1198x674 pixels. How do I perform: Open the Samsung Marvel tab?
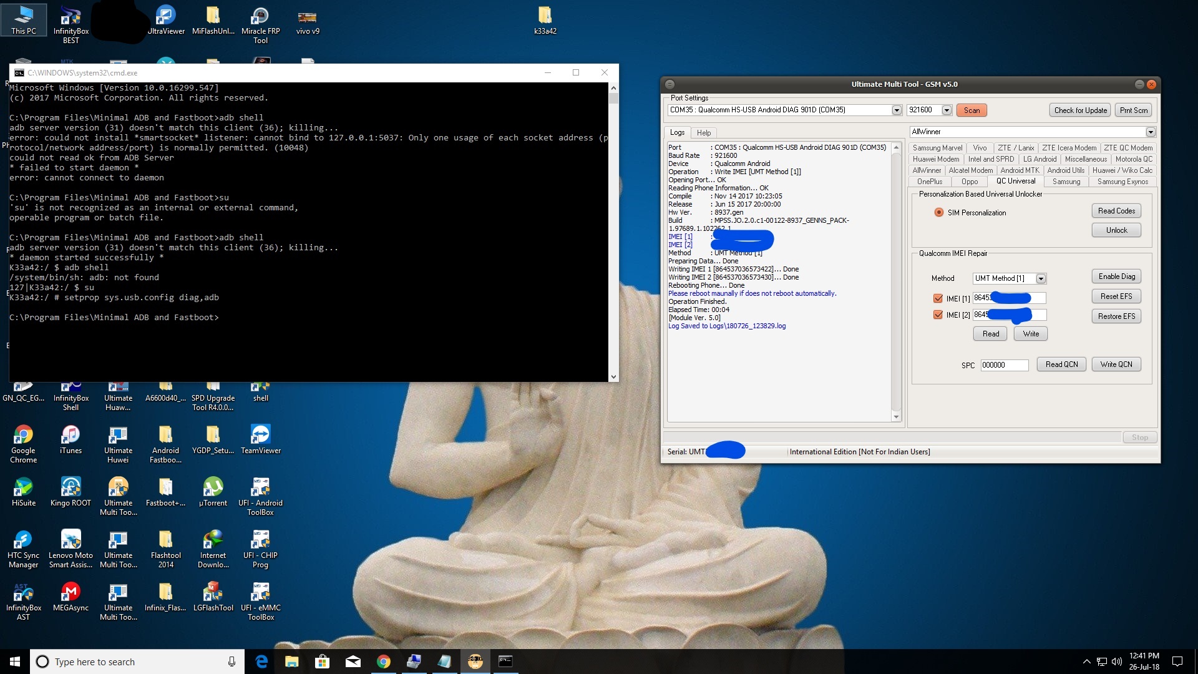[937, 148]
